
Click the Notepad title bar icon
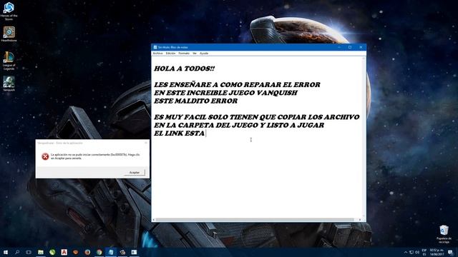point(155,47)
